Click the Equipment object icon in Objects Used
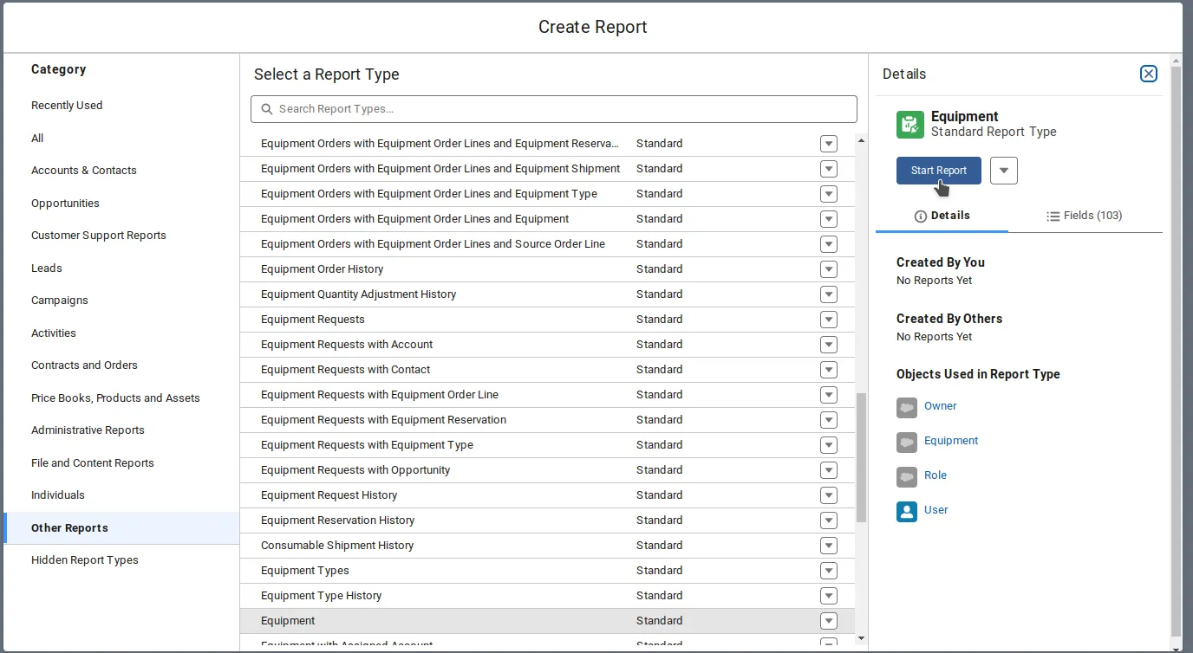The width and height of the screenshot is (1193, 653). pyautogui.click(x=907, y=442)
